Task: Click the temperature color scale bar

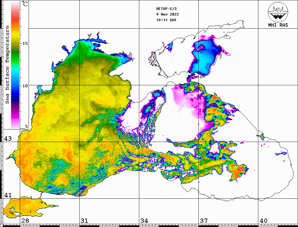Action: (15, 65)
